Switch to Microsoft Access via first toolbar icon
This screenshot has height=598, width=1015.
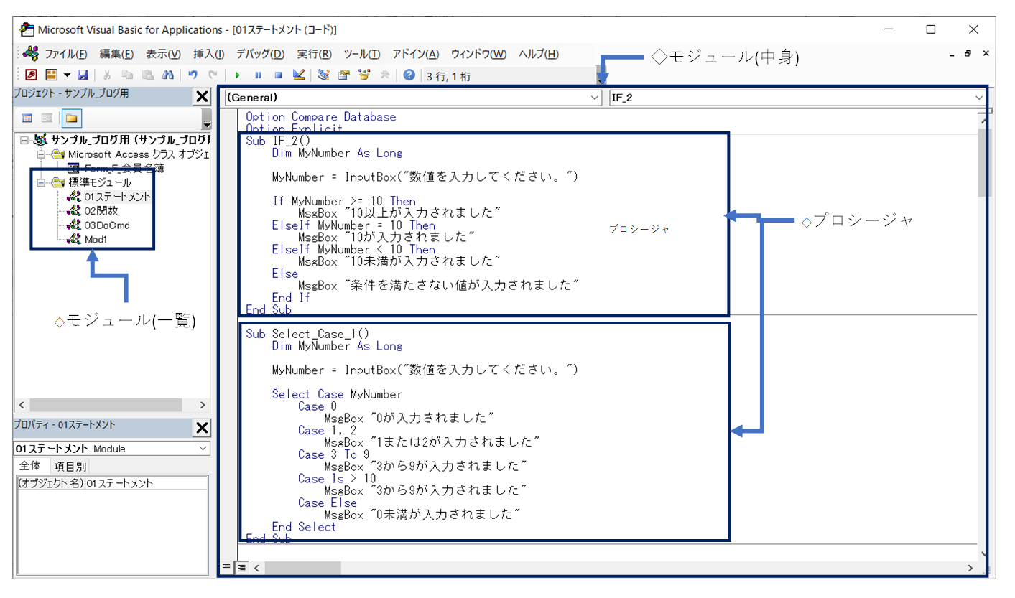tap(32, 75)
